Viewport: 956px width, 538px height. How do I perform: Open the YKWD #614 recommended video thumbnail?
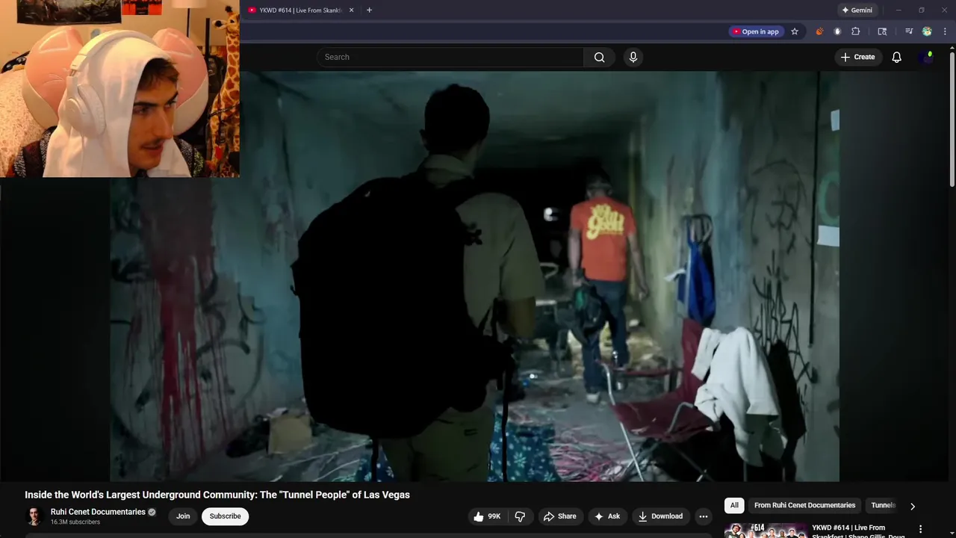[766, 530]
